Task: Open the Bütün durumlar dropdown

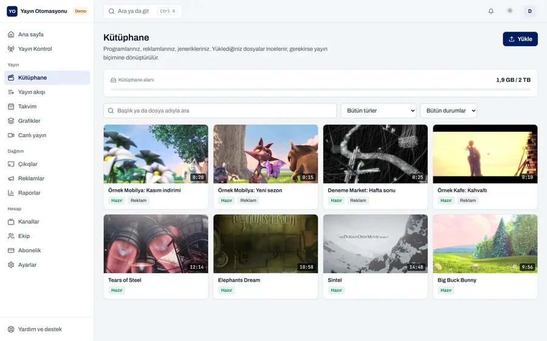Action: click(x=449, y=110)
